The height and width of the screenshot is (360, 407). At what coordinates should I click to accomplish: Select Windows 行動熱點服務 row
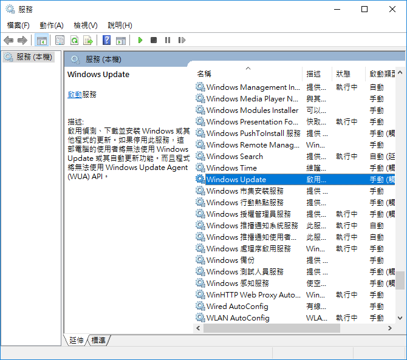[x=295, y=203]
